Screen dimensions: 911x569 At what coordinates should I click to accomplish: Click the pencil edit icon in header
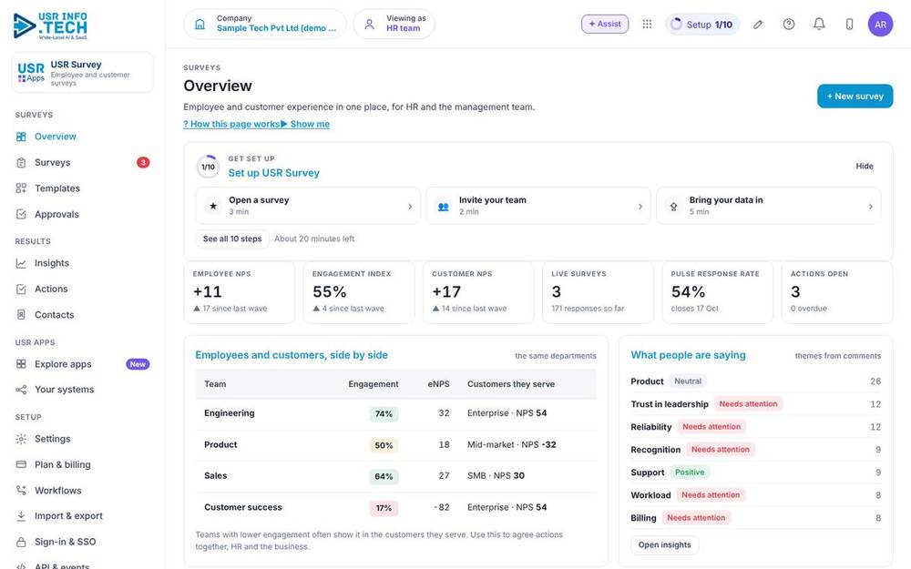click(x=758, y=25)
